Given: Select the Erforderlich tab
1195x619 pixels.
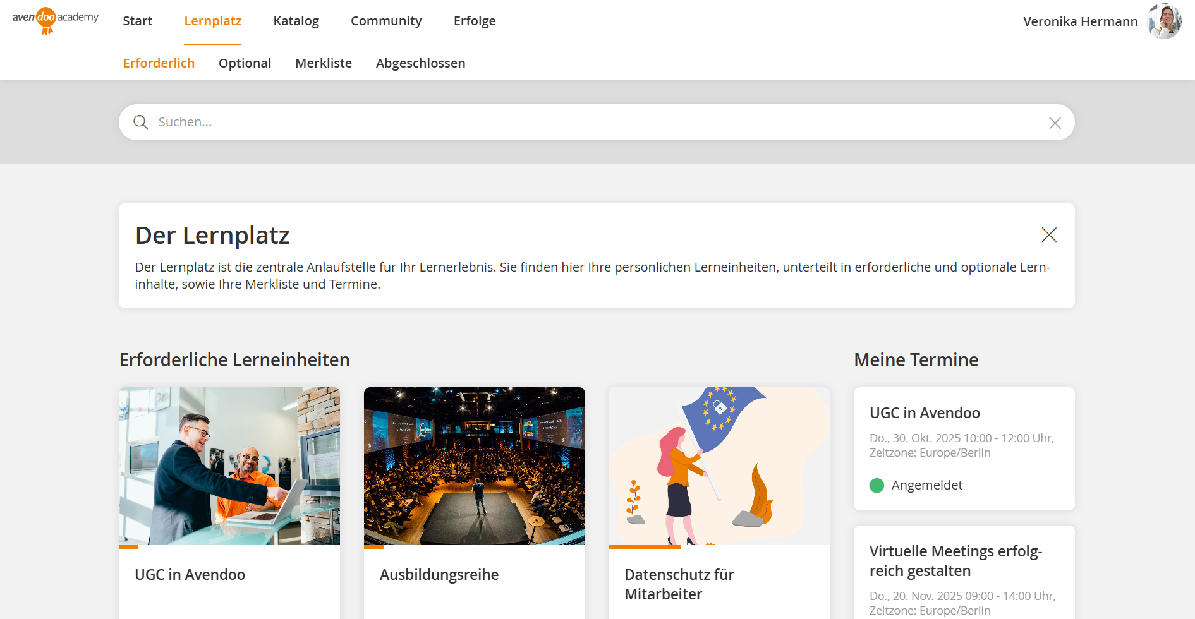Looking at the screenshot, I should pyautogui.click(x=159, y=63).
